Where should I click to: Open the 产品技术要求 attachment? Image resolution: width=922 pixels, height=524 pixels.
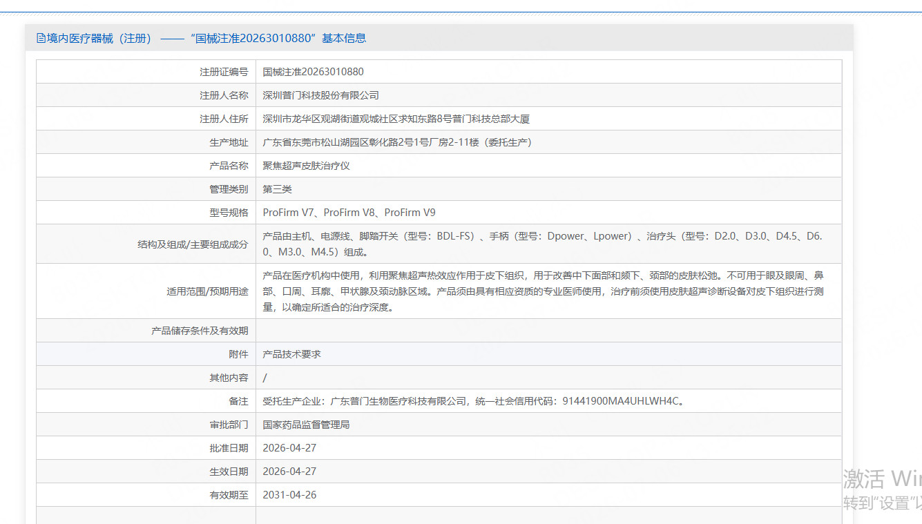292,354
